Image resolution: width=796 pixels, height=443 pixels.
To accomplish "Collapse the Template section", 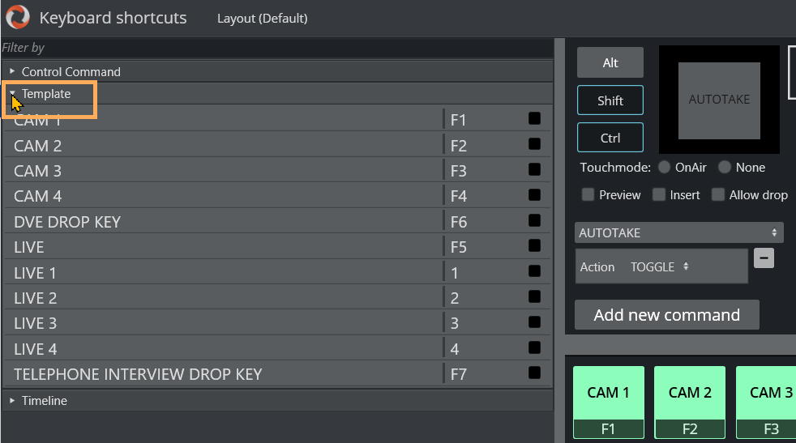I will coord(13,94).
